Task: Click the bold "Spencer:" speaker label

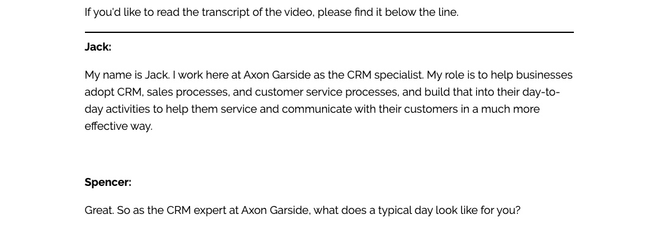Action: click(x=108, y=182)
